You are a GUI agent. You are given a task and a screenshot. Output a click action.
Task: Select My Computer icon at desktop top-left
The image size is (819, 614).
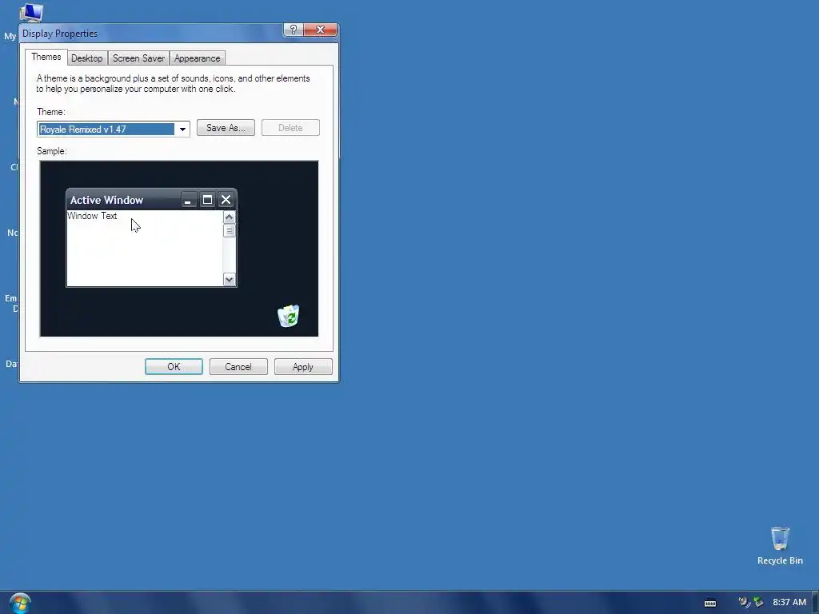pos(31,12)
